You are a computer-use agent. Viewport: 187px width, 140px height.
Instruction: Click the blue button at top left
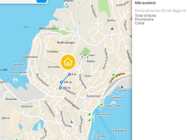(x=41, y=1)
